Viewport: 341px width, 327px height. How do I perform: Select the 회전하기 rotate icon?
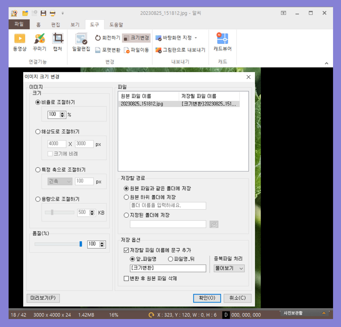[108, 38]
